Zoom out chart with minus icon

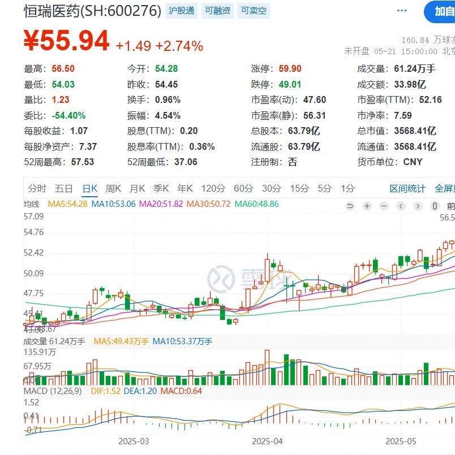click(384, 206)
